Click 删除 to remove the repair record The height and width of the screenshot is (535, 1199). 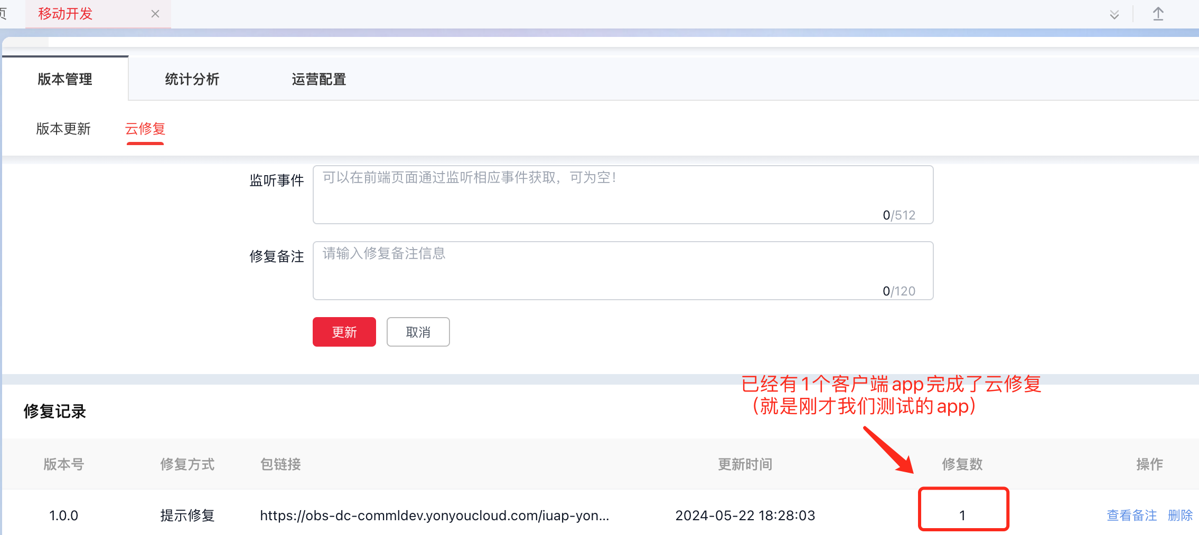click(x=1179, y=515)
